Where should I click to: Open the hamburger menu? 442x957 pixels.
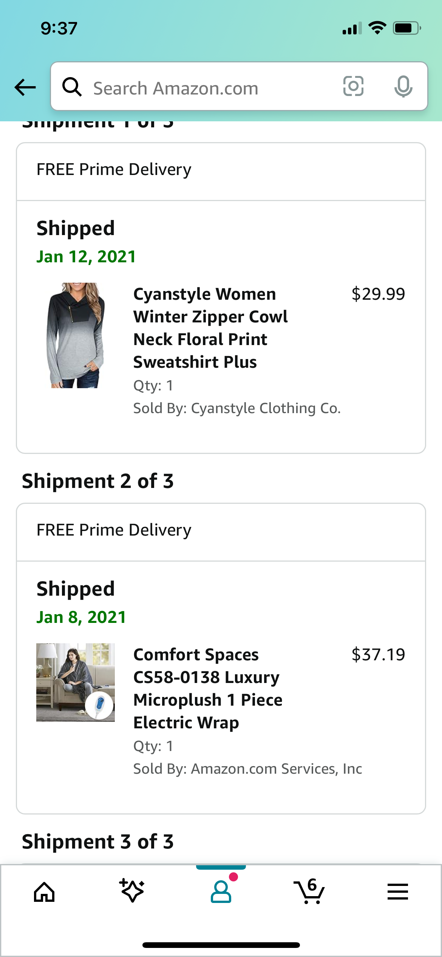[x=397, y=892]
